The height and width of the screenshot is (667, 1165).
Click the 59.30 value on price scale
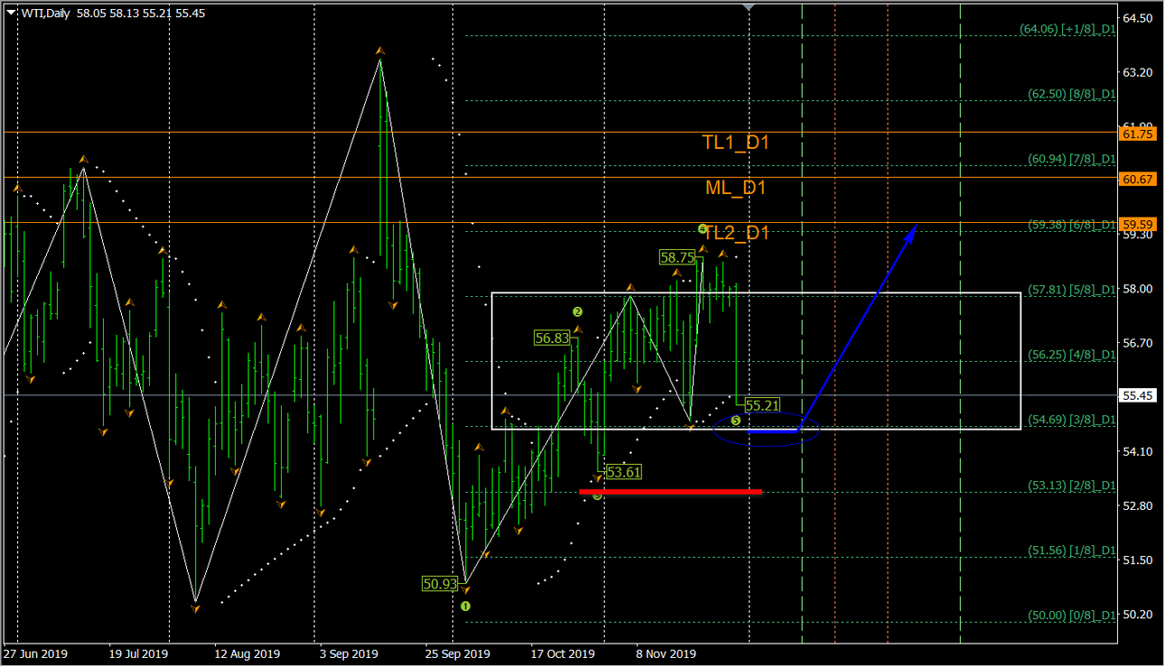pyautogui.click(x=1137, y=235)
